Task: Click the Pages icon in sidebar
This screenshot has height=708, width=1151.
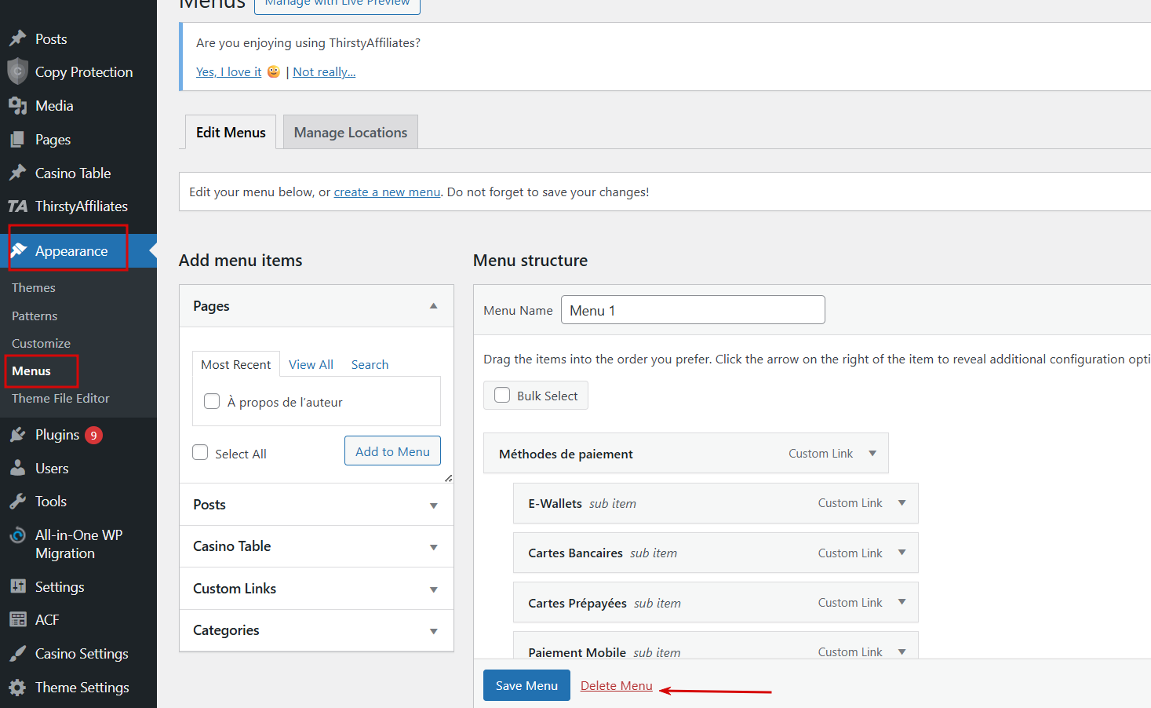Action: pyautogui.click(x=17, y=140)
